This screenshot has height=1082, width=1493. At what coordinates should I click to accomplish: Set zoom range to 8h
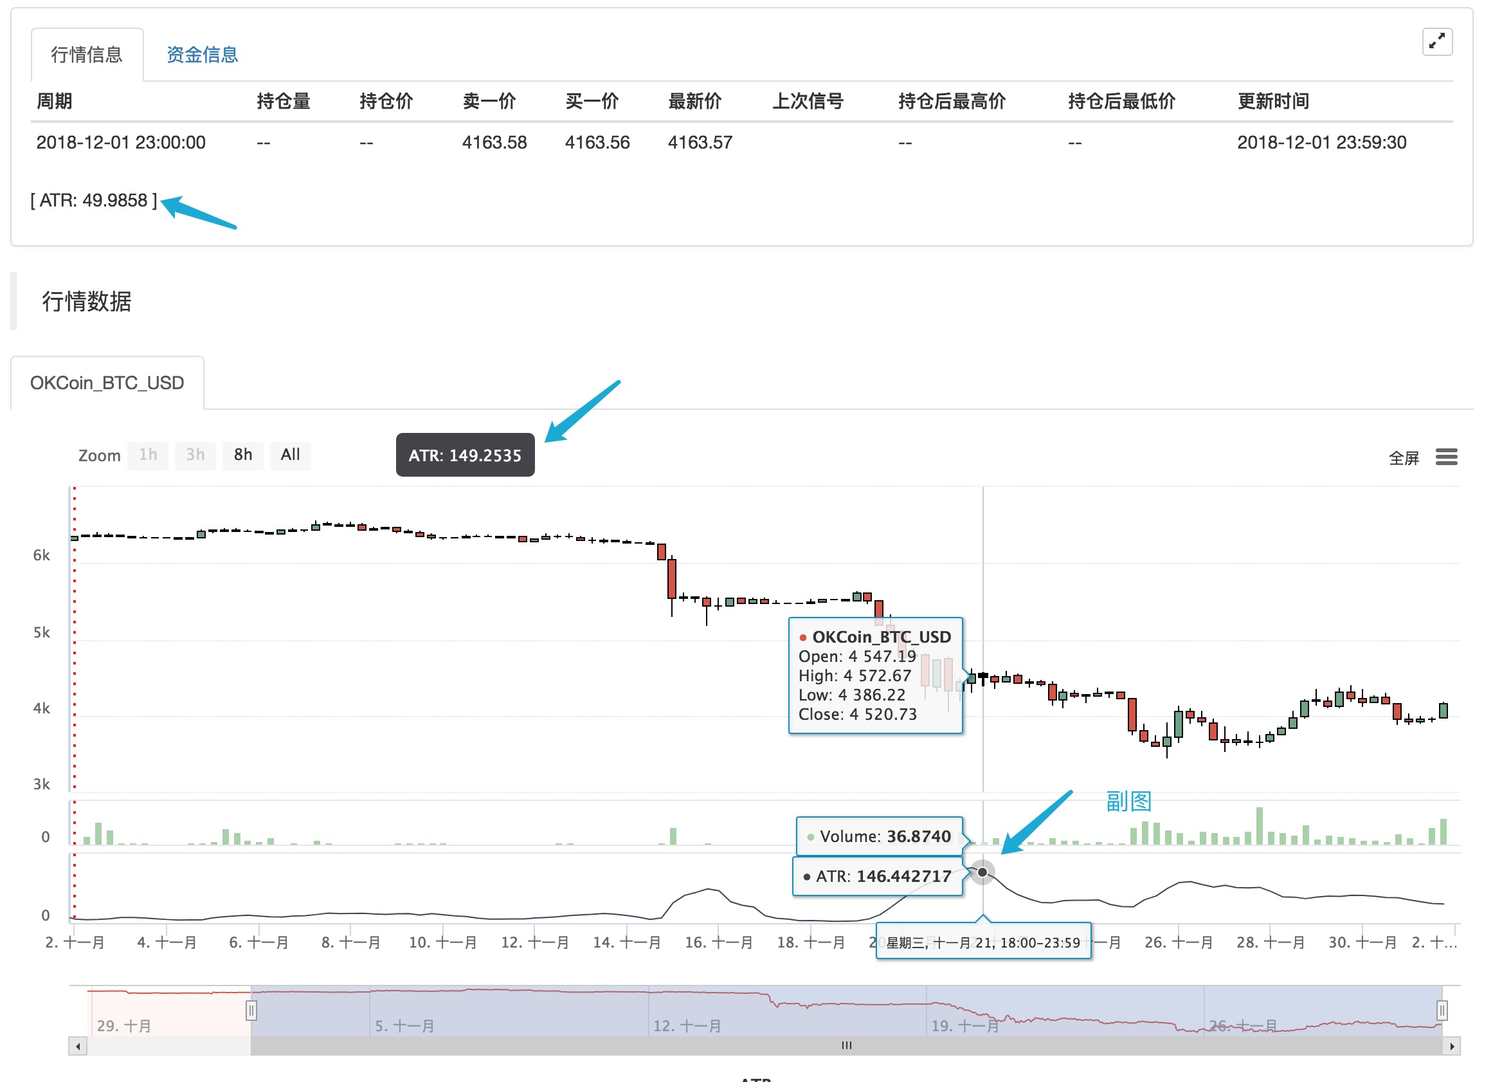pos(243,455)
